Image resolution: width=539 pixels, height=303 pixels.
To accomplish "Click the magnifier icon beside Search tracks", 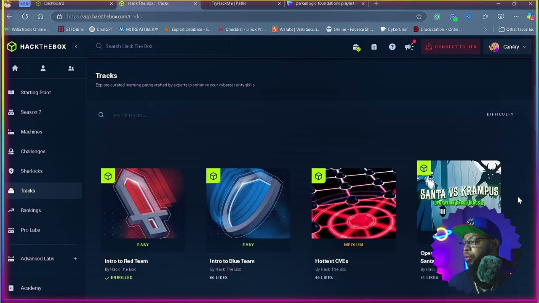I will click(x=101, y=115).
